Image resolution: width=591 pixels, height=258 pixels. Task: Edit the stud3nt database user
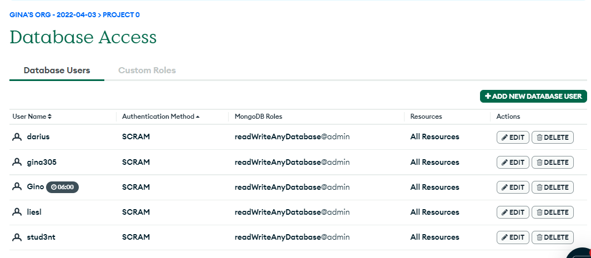(513, 237)
